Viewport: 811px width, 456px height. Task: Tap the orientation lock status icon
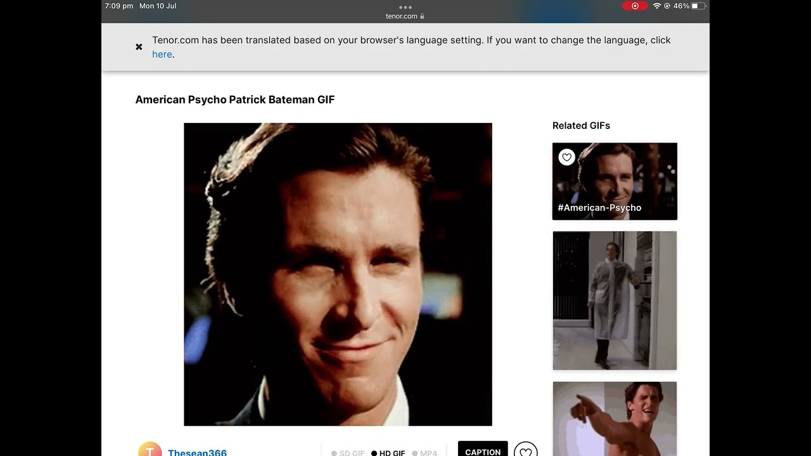[x=667, y=6]
